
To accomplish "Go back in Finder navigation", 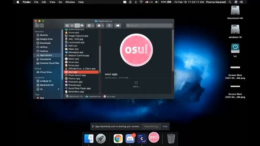I will [37, 26].
